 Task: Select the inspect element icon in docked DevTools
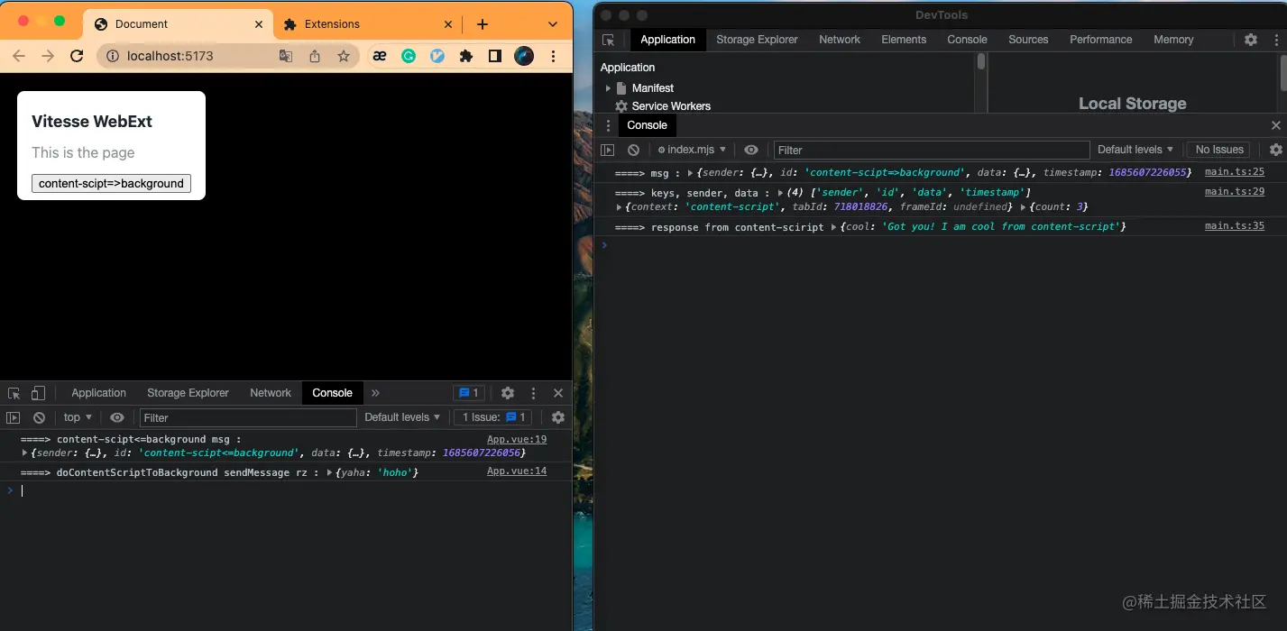click(x=14, y=393)
